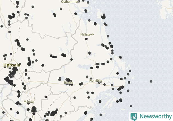Click the Märsta town label
This screenshot has width=173, height=121.
click(29, 101)
